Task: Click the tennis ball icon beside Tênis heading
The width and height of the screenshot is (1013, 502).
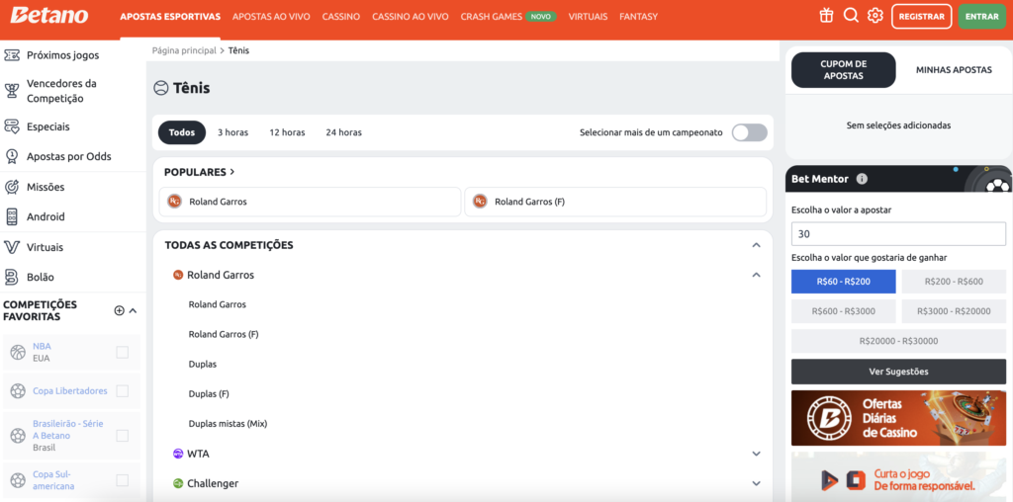Action: coord(161,88)
